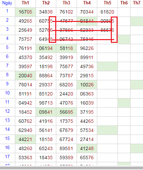Click cell with value 65576

[x=87, y=158]
